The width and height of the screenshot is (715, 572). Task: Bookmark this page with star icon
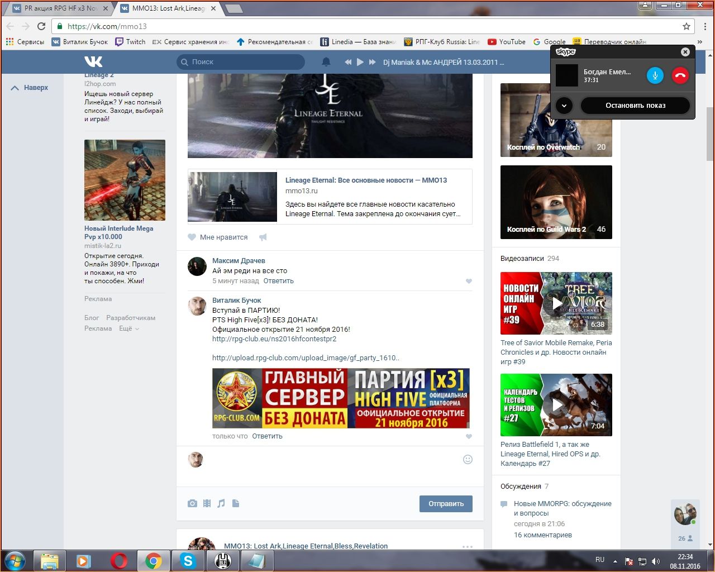tap(687, 26)
